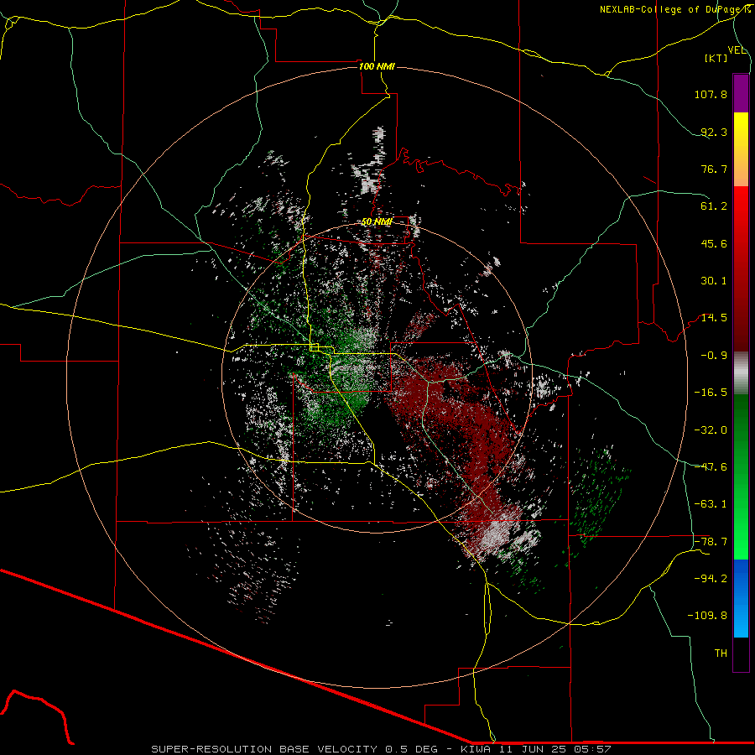
Task: Click the purple segment of velocity color bar
Action: click(741, 93)
